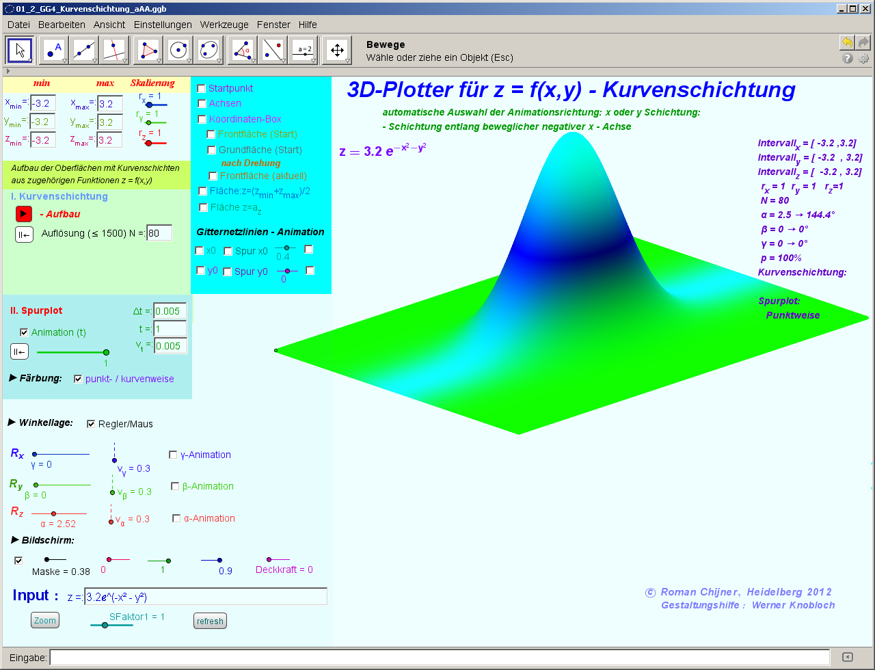Select the Perpendicular line tool
The height and width of the screenshot is (670, 875).
click(115, 50)
